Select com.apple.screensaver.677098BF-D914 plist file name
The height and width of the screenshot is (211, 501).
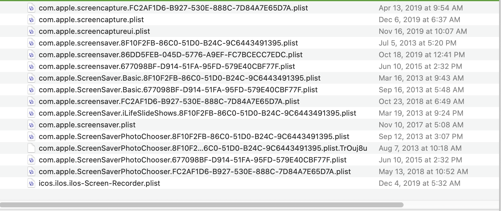coord(167,66)
